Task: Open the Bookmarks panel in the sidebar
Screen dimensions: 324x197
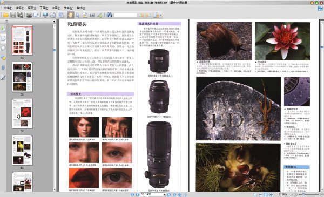Action: point(3,28)
